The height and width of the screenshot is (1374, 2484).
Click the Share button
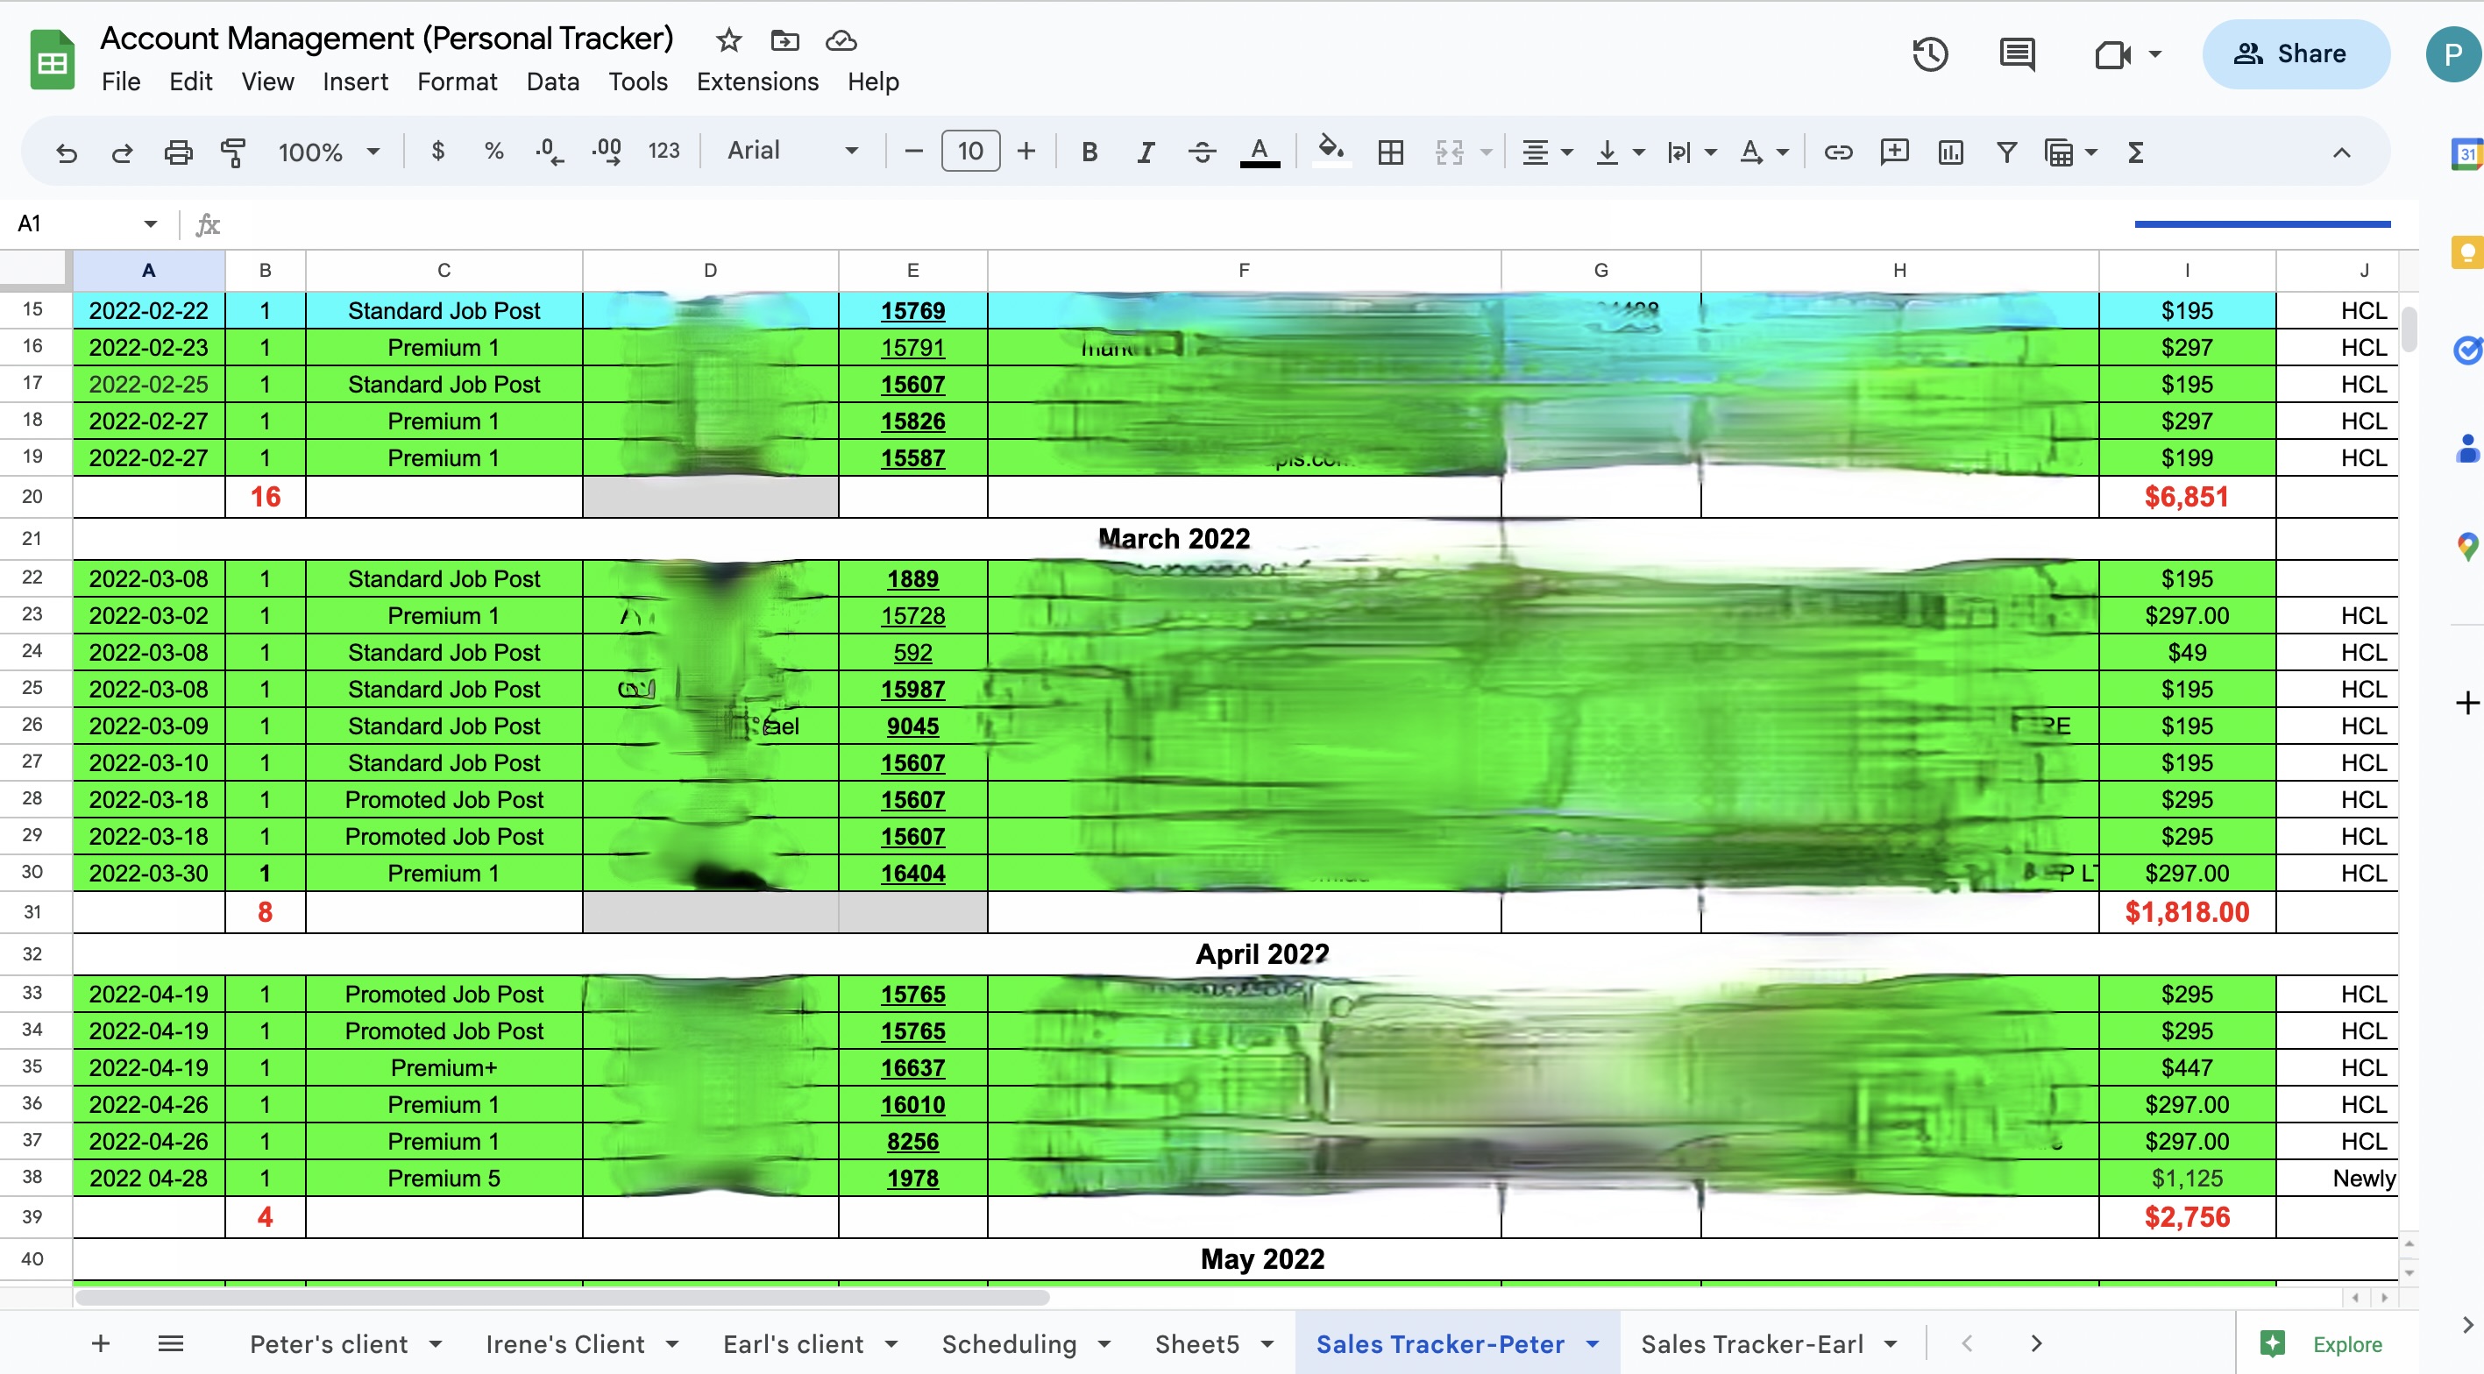pos(2295,55)
